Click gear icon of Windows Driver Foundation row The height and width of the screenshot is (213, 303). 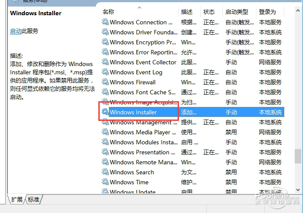105,32
